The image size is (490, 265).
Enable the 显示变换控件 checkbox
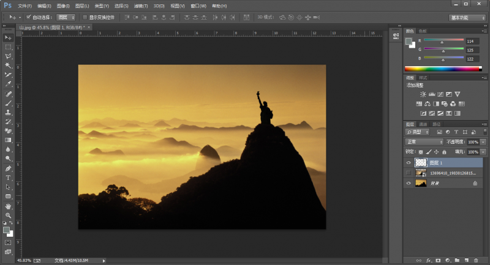click(x=85, y=17)
